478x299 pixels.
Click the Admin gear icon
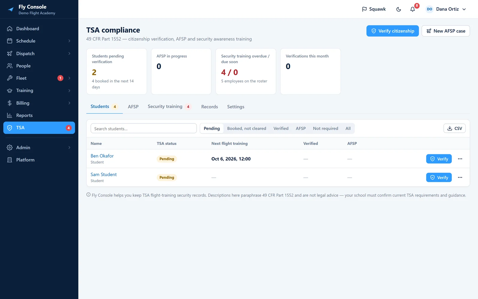10,147
